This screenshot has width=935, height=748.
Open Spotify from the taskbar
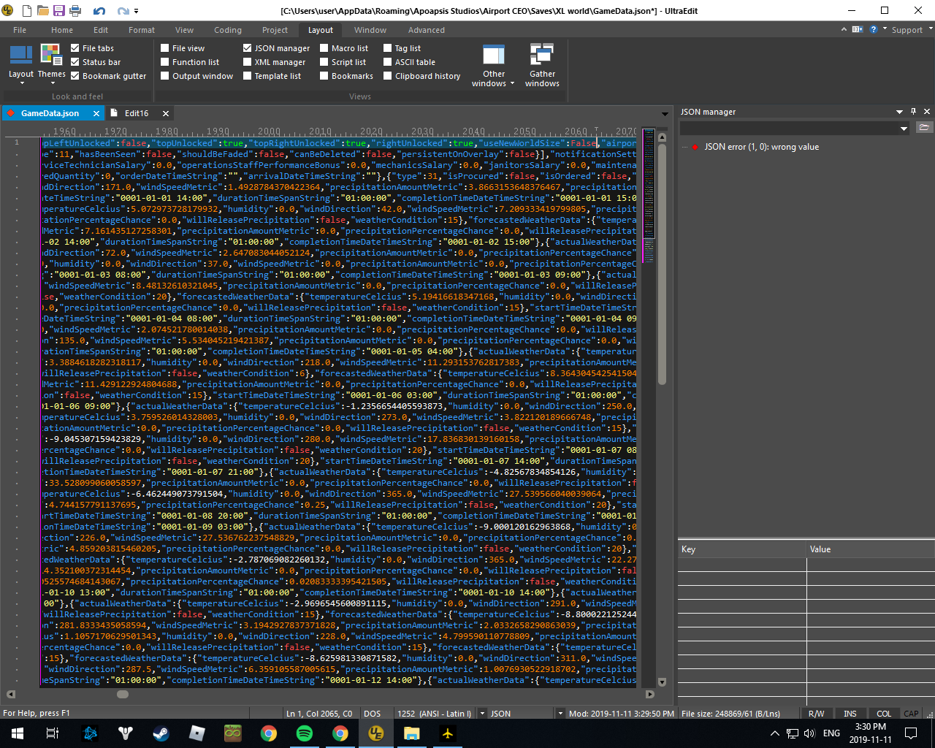(305, 733)
